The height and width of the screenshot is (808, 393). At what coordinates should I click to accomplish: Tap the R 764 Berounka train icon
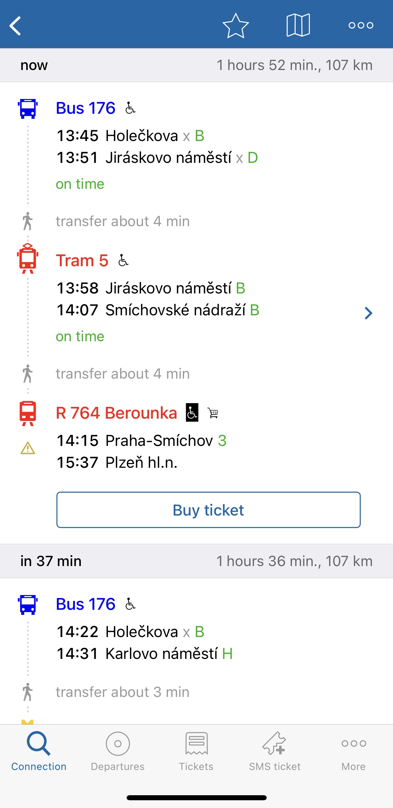[x=28, y=413]
